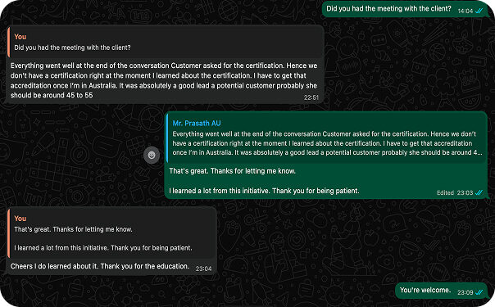495x307 pixels.
Task: Click read-receipt double check at 14:04
Action: (x=479, y=11)
